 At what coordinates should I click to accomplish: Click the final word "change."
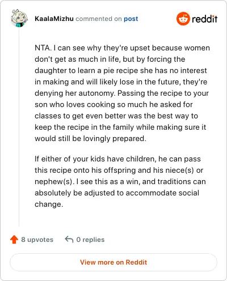coord(49,204)
